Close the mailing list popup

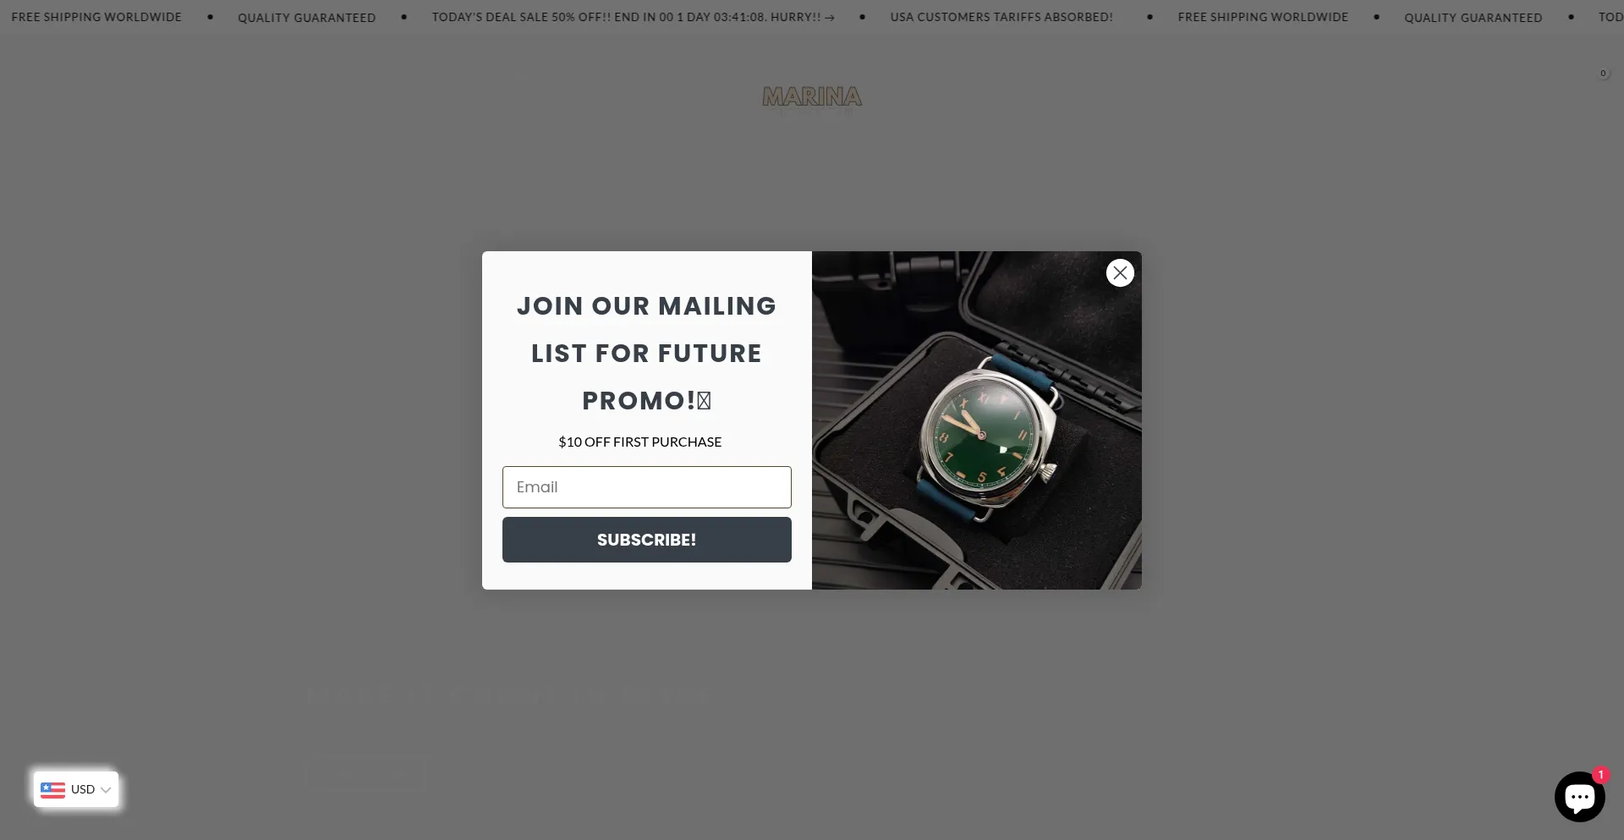click(1120, 272)
